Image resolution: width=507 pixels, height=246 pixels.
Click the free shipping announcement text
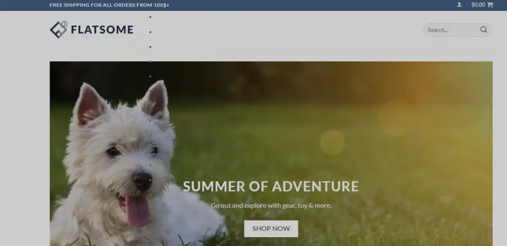109,5
